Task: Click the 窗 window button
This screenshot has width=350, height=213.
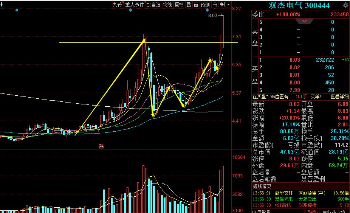Action: coord(196,5)
